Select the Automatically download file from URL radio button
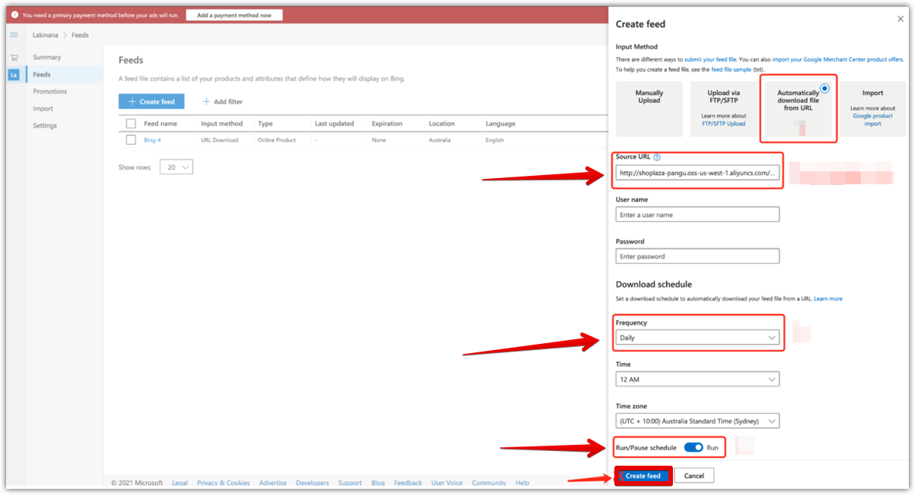This screenshot has height=495, width=915. [825, 89]
